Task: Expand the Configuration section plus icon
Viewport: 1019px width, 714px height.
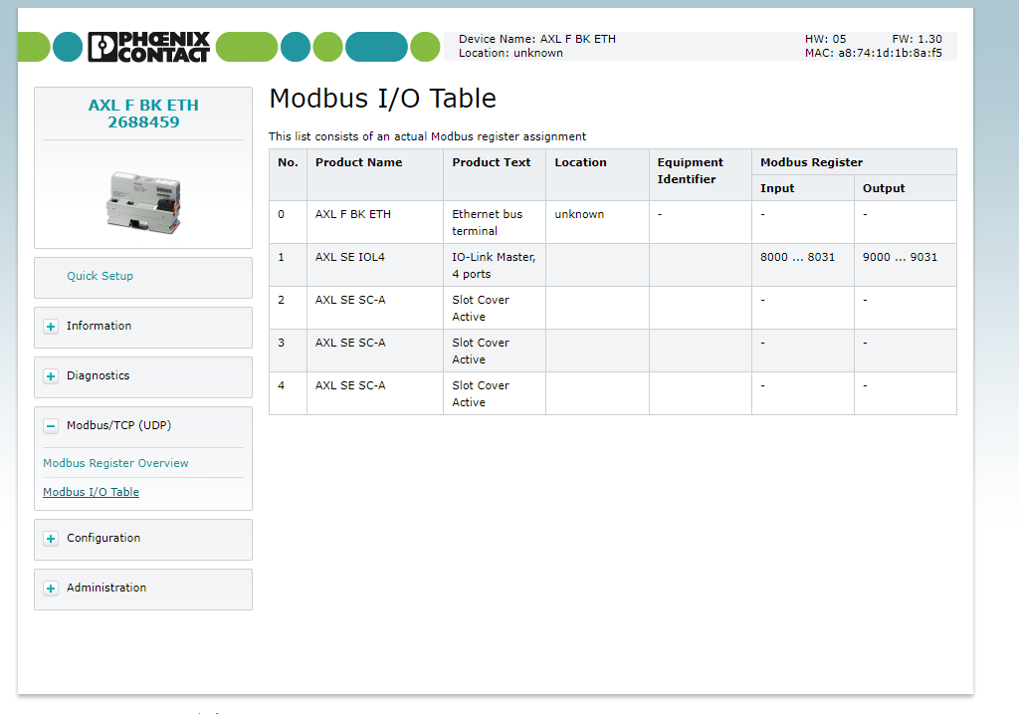Action: (x=51, y=539)
